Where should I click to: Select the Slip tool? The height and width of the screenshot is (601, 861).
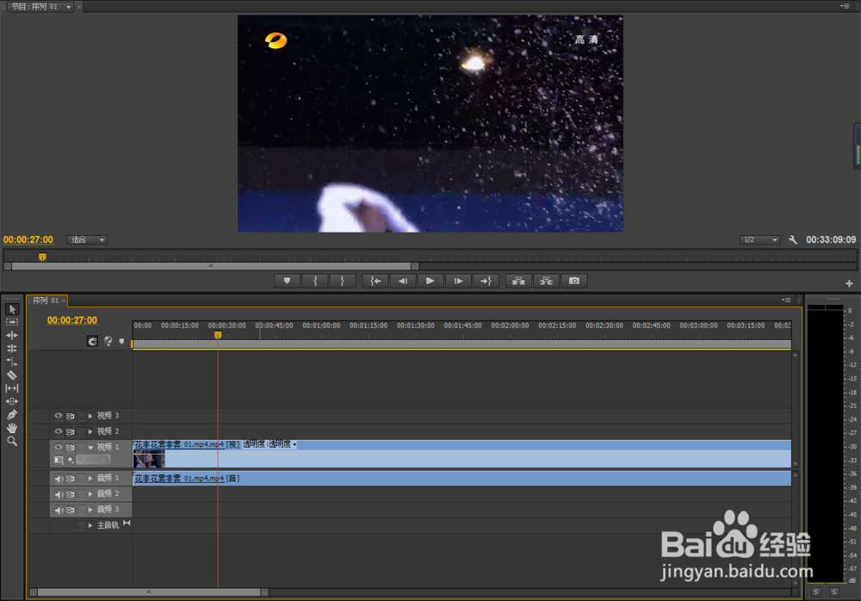12,387
